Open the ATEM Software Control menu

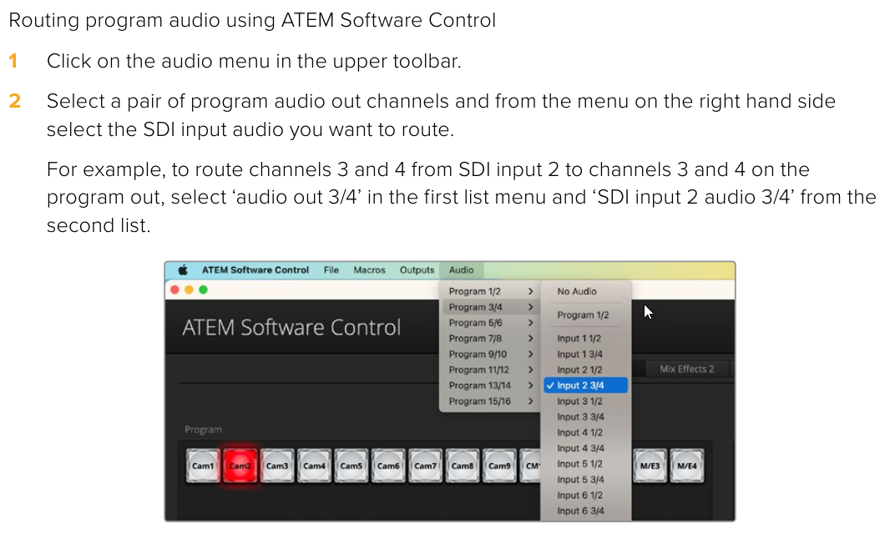pos(255,270)
